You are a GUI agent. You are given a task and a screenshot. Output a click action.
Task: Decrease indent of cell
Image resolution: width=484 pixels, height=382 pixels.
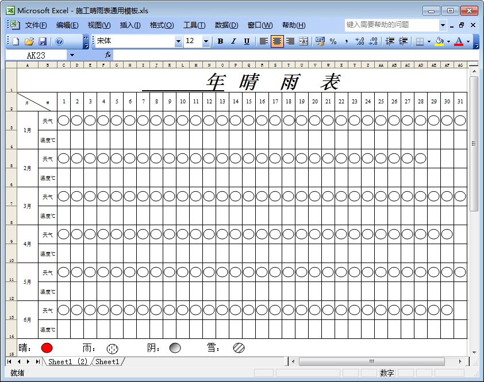(390, 41)
